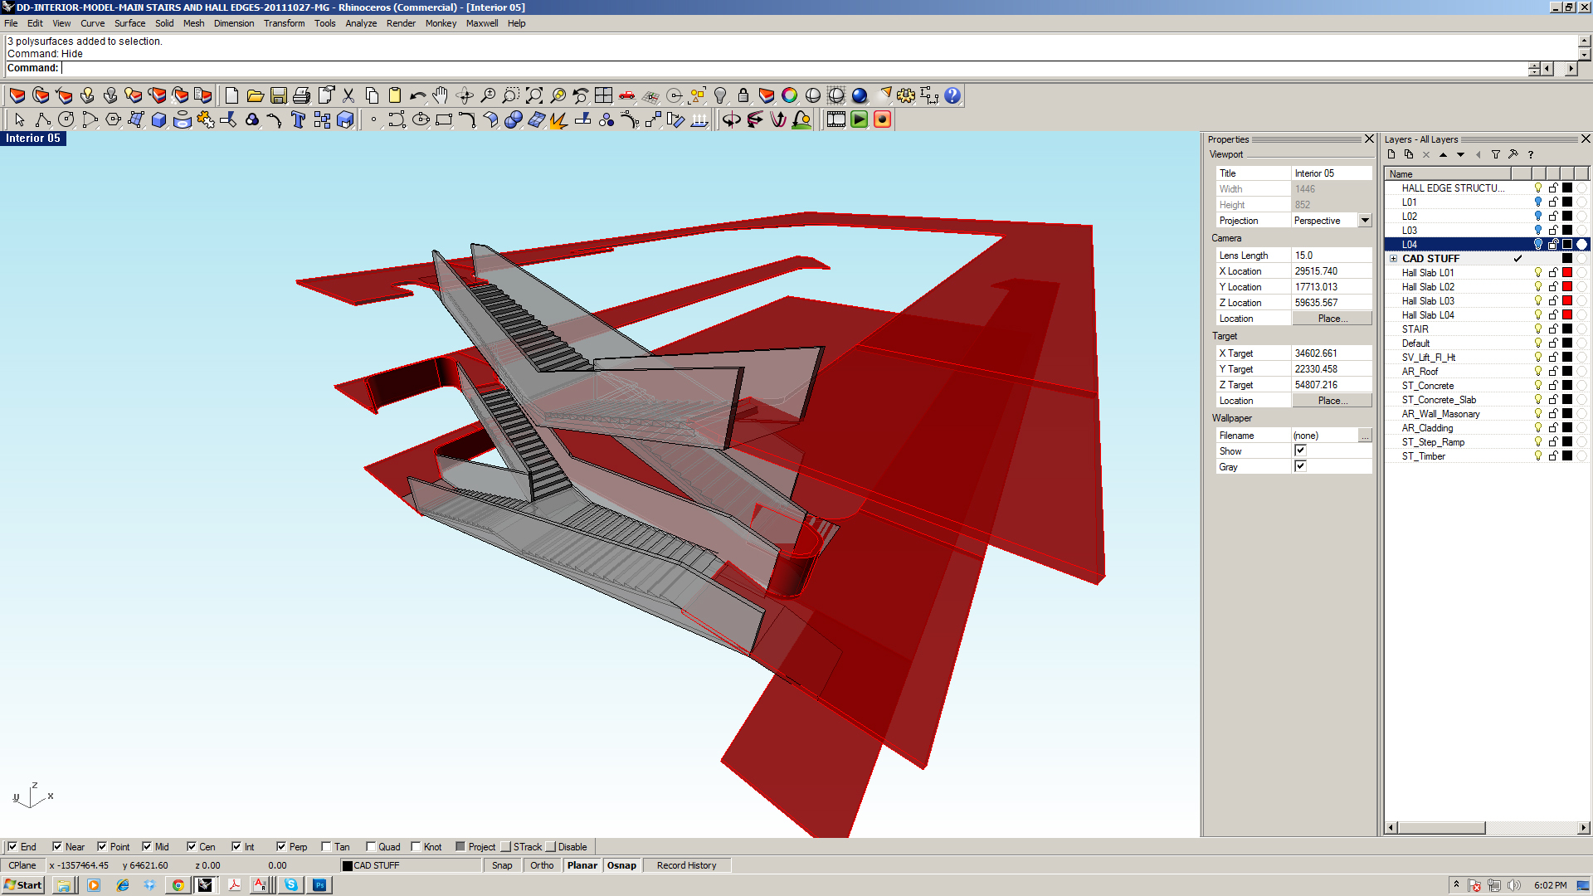The height and width of the screenshot is (896, 1593).
Task: Toggle the wallpaper Gray checkbox
Action: (1300, 466)
